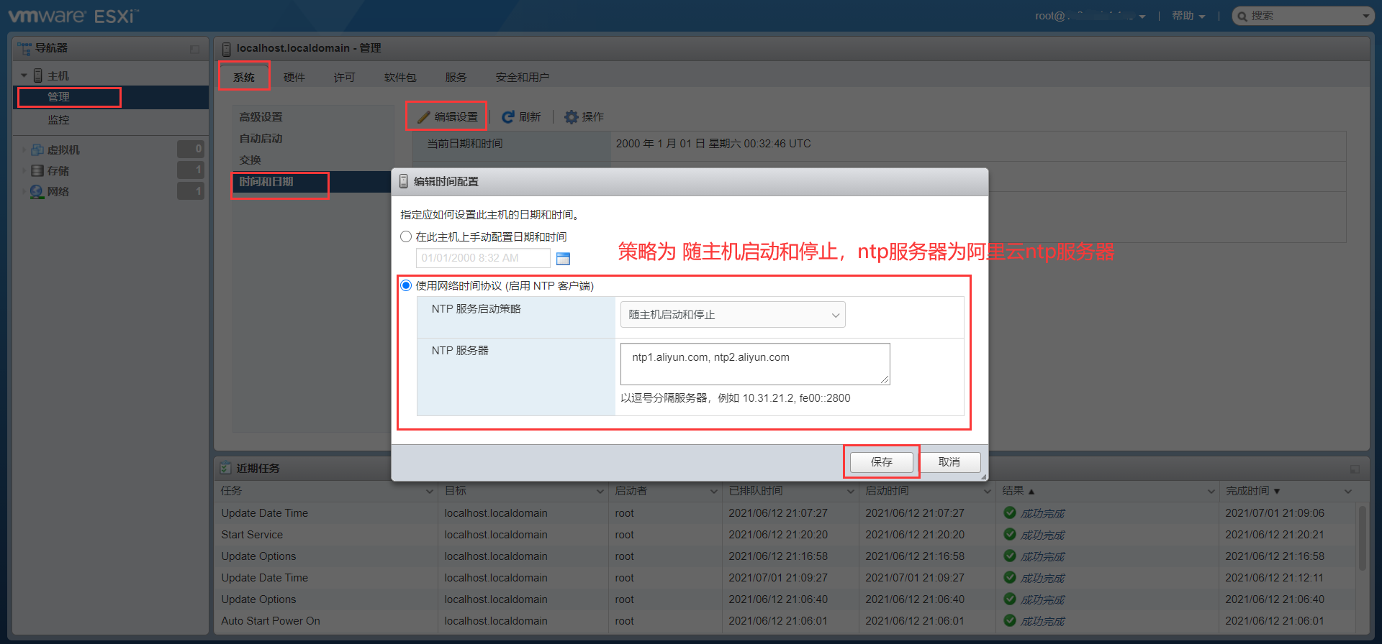This screenshot has height=644, width=1382.
Task: Select use Network Time Protocol option
Action: [x=406, y=285]
